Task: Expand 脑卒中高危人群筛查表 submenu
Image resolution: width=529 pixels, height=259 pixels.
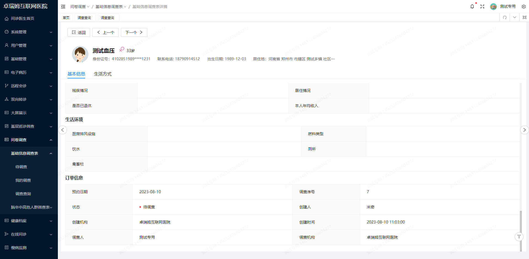Action: point(29,207)
